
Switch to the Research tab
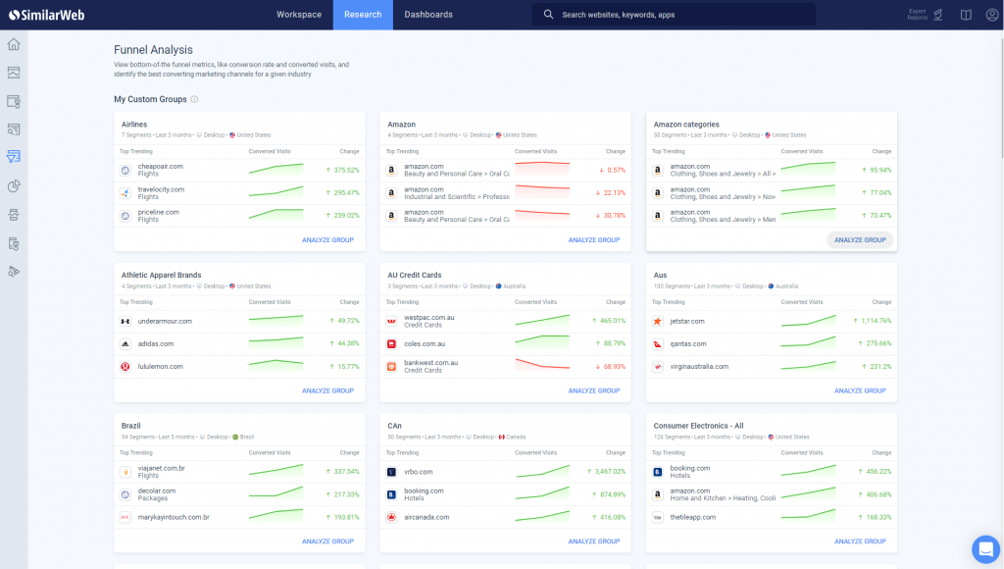(364, 15)
